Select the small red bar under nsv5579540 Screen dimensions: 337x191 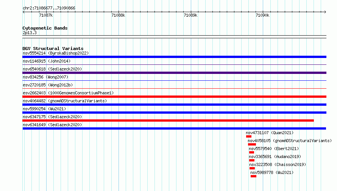pyautogui.click(x=252, y=152)
